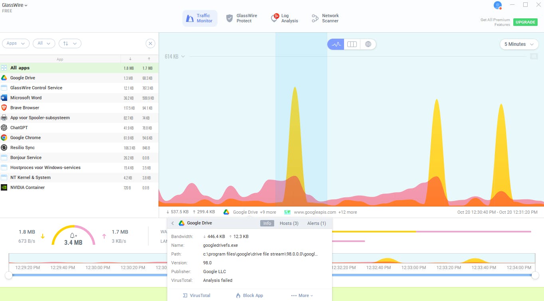Click the GlassWire Control Service icon

pyautogui.click(x=4, y=88)
